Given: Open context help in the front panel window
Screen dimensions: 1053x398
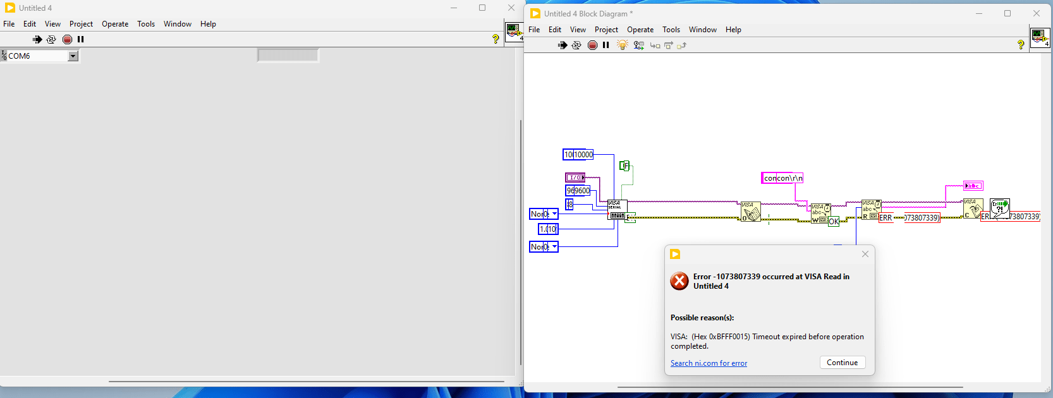Looking at the screenshot, I should (496, 39).
